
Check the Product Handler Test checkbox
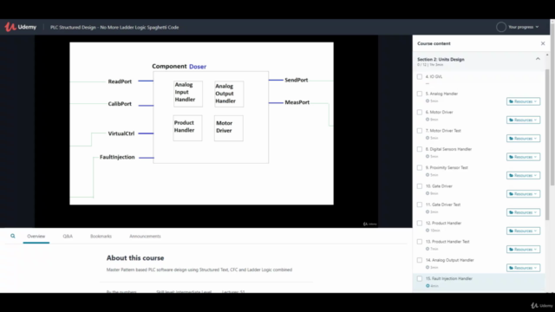point(420,242)
